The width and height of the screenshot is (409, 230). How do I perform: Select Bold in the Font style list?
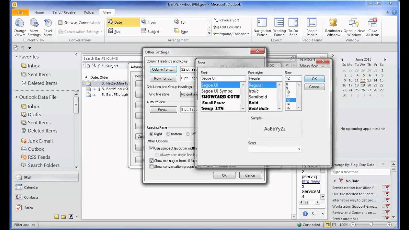coord(253,103)
